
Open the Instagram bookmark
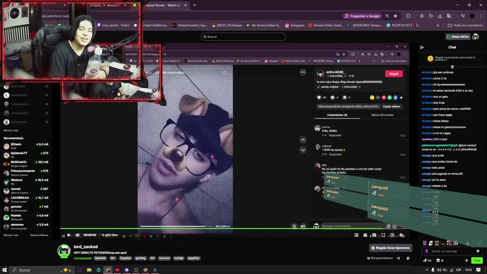(295, 25)
